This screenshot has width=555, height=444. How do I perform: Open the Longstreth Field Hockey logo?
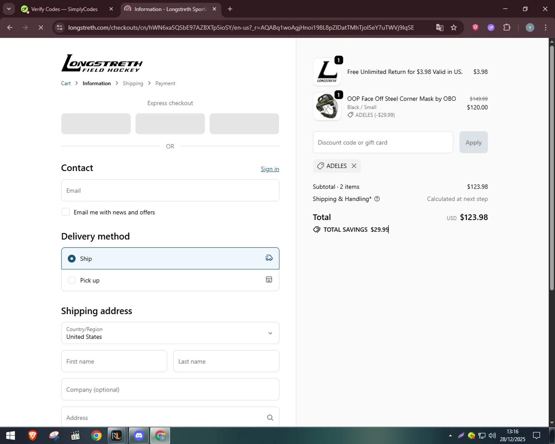pos(102,63)
